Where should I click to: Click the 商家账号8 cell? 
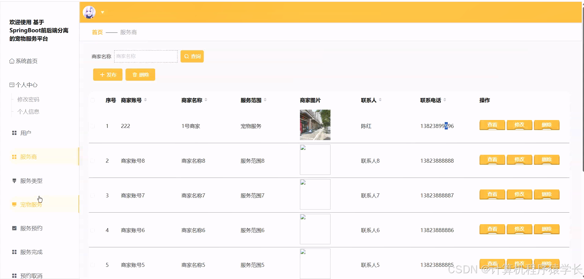(x=133, y=161)
